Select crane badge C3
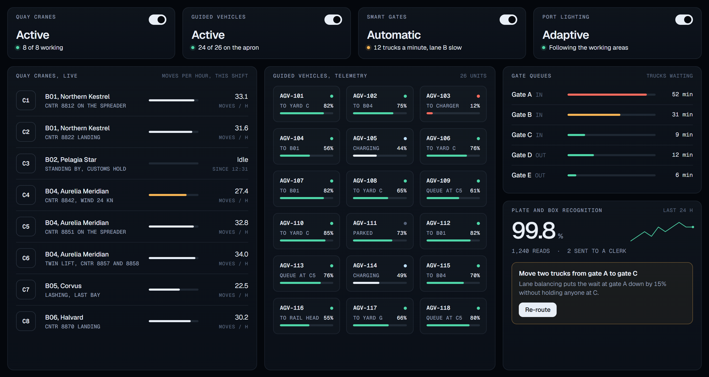Image resolution: width=709 pixels, height=377 pixels. coord(26,163)
